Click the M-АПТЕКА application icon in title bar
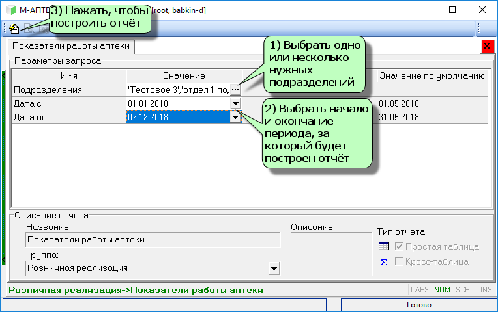Image resolution: width=498 pixels, height=312 pixels. pos(11,10)
